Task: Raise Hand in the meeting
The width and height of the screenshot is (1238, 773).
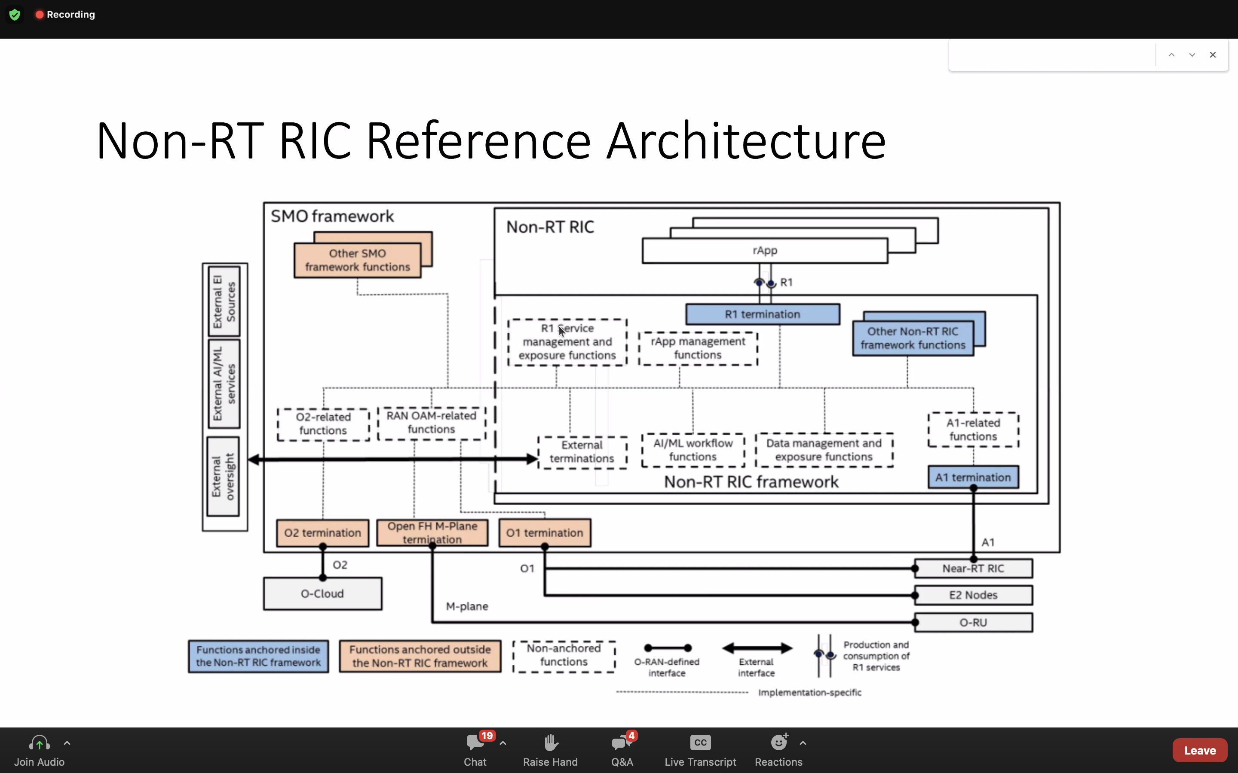Action: 551,750
